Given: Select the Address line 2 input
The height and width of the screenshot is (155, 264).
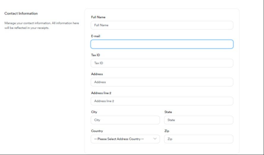Looking at the screenshot, I should coord(162,101).
